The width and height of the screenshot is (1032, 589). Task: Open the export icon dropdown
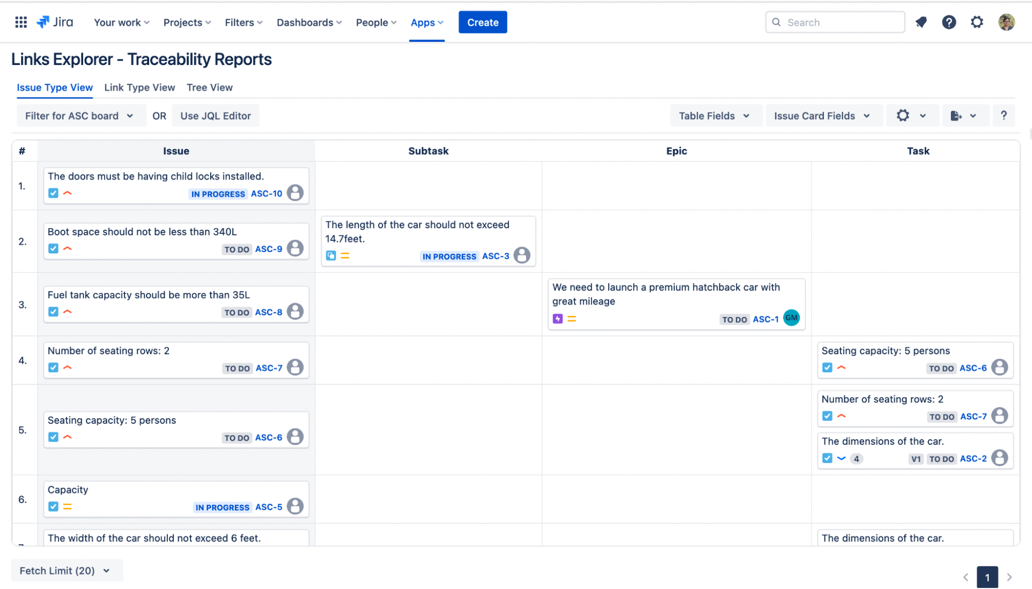(x=963, y=116)
